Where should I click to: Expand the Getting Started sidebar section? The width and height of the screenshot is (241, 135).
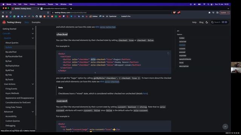coord(33,29)
